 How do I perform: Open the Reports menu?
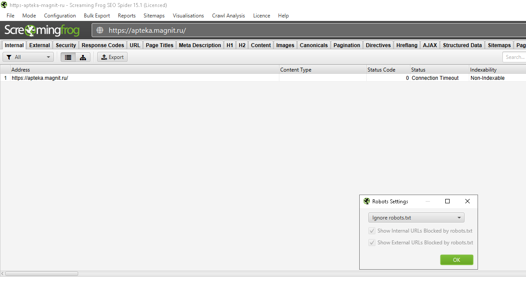click(x=127, y=16)
